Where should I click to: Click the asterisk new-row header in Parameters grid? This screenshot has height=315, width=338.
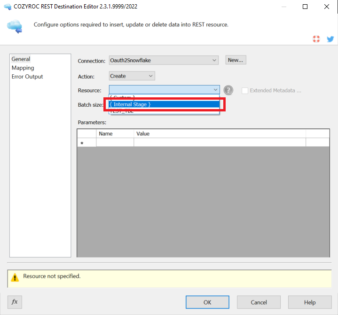click(86, 142)
